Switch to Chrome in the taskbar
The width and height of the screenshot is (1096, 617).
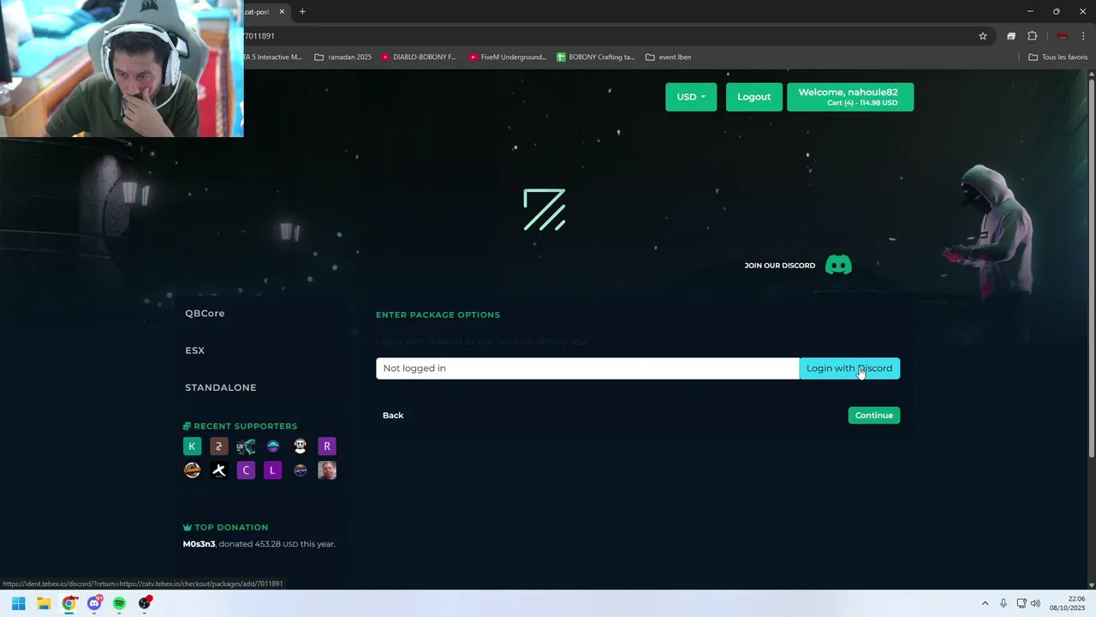(x=68, y=603)
